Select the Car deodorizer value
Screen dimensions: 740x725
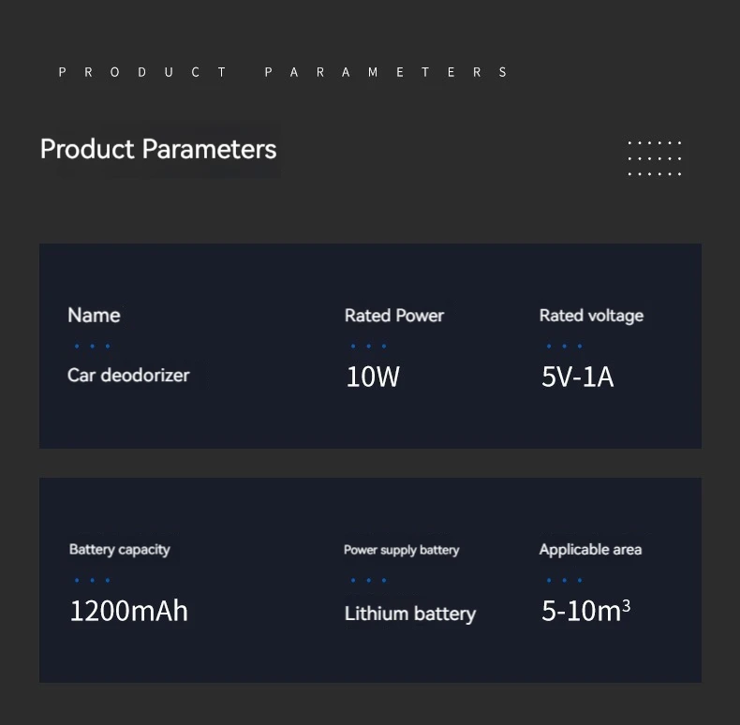pyautogui.click(x=128, y=376)
